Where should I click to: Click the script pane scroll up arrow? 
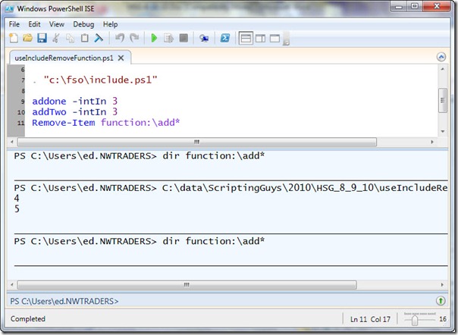click(x=443, y=69)
